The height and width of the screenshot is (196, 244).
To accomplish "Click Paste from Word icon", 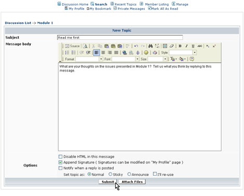I will point(120,46).
